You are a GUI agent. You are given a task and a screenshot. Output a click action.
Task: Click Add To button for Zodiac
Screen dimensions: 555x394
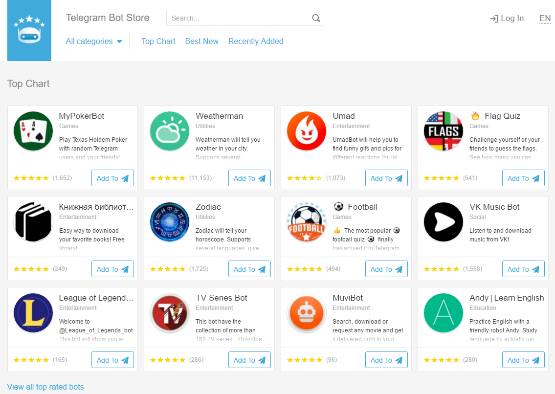249,269
